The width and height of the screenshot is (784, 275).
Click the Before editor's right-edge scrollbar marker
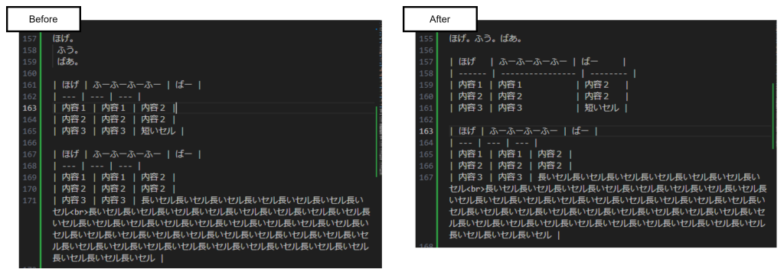click(x=376, y=141)
